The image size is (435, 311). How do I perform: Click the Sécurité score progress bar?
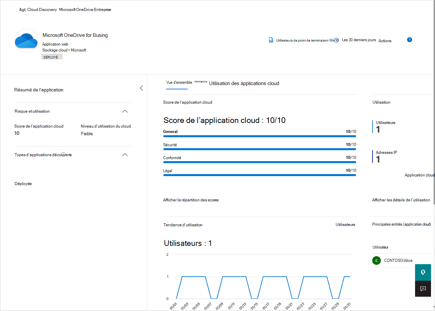[260, 149]
